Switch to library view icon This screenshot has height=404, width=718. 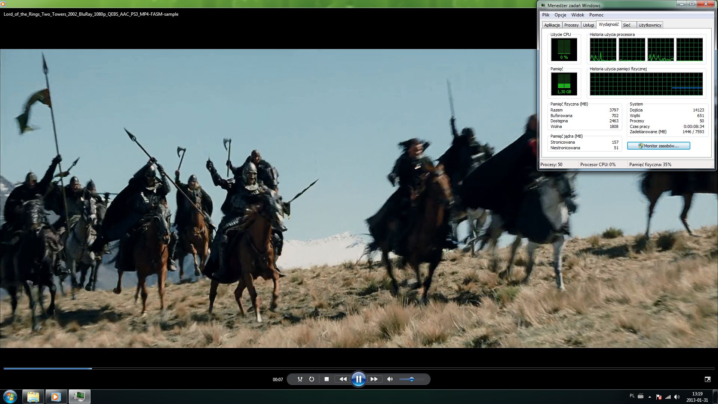tap(708, 379)
